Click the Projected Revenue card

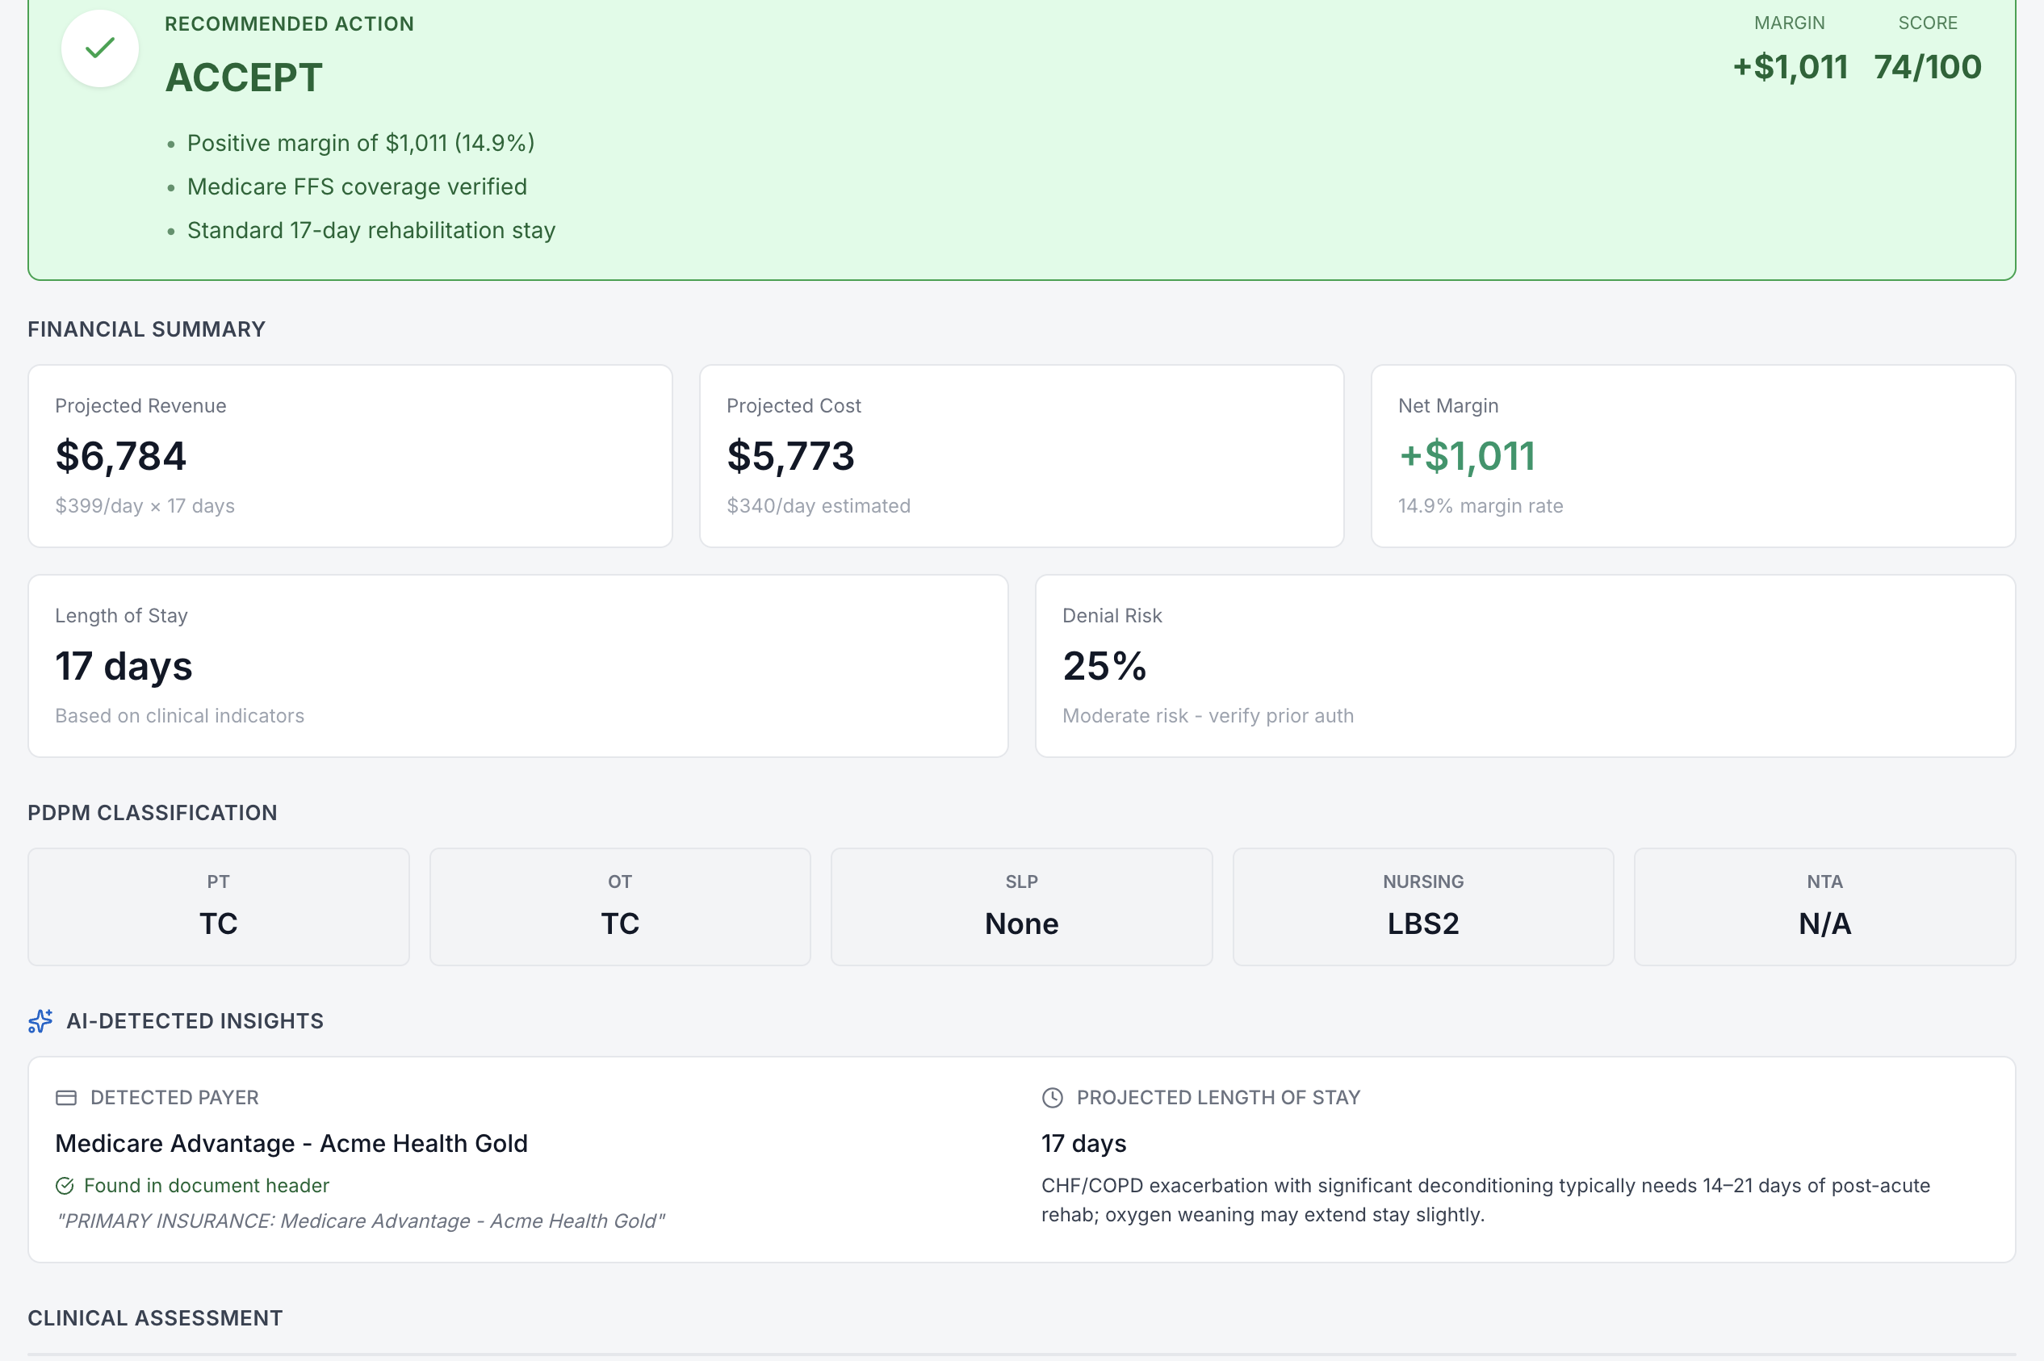pos(350,456)
